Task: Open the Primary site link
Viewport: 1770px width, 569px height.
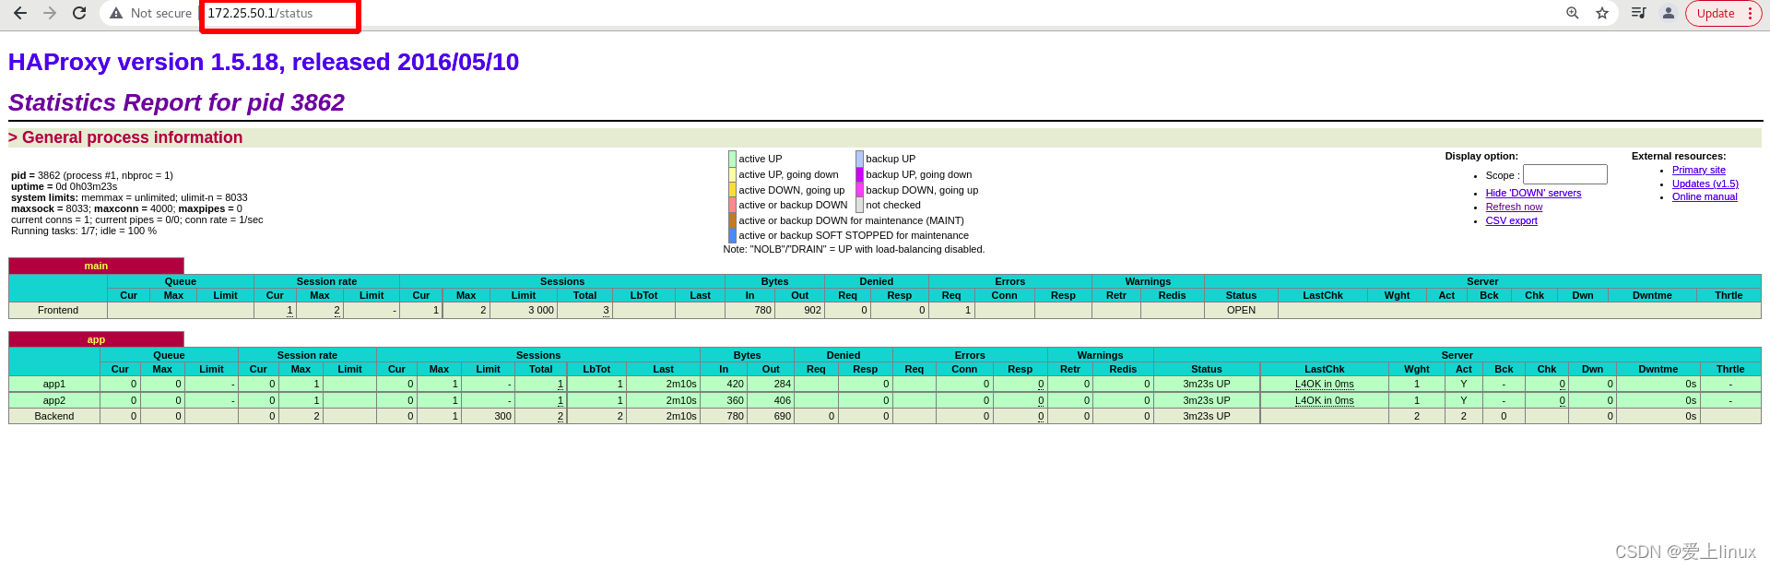Action: coord(1698,170)
